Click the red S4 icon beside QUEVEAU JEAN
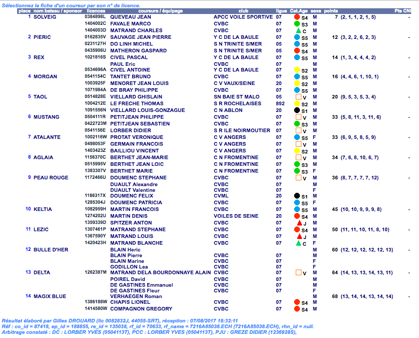Screen dimensions: 419x338 pyautogui.click(x=297, y=18)
